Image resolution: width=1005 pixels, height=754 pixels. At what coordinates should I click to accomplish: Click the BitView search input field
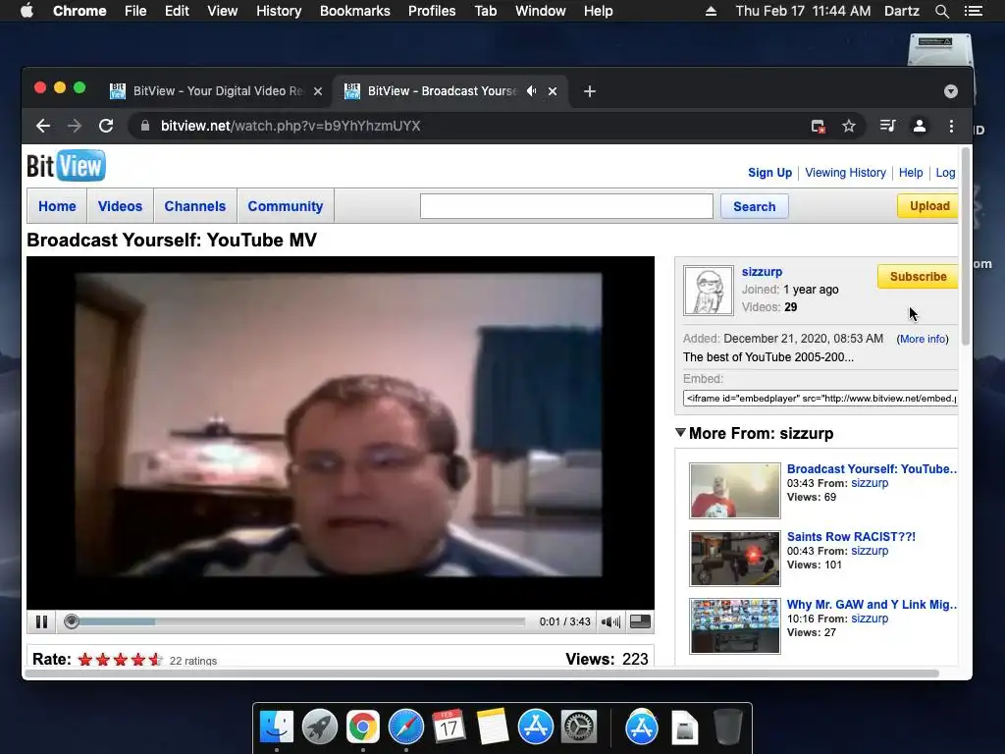click(566, 206)
